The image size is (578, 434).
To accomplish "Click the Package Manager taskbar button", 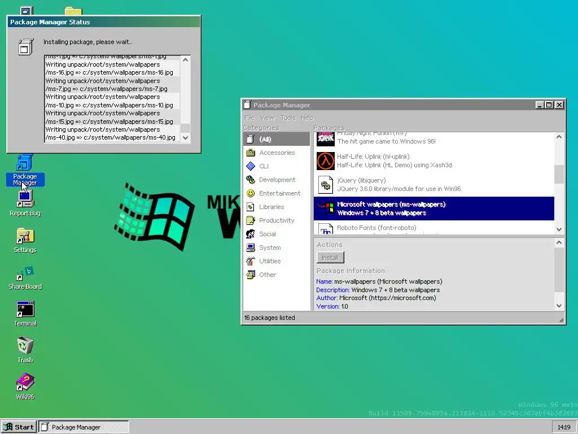I will click(84, 427).
